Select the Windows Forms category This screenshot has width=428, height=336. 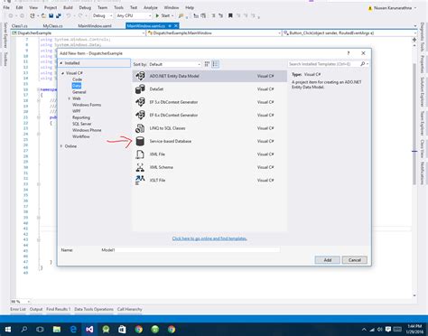click(x=87, y=105)
